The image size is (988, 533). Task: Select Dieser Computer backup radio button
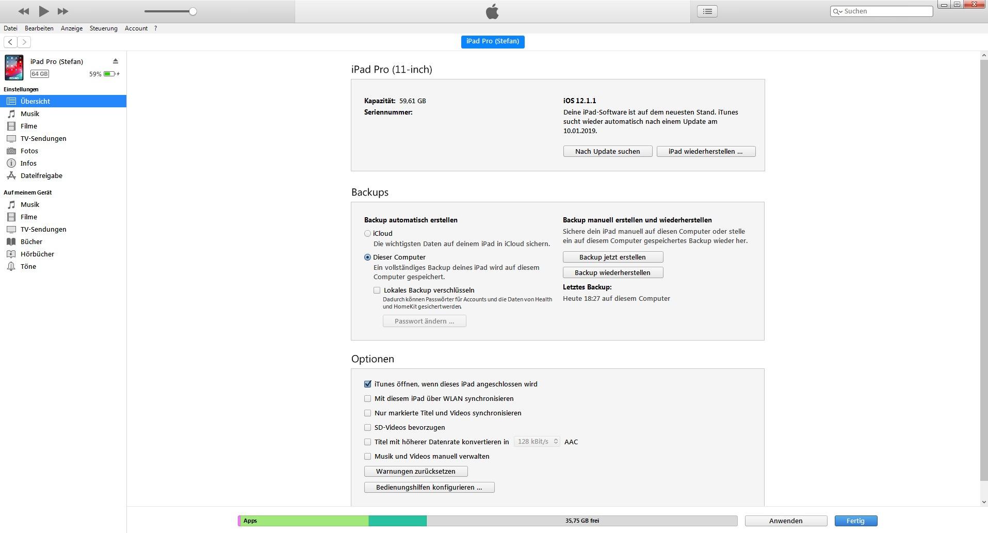pyautogui.click(x=367, y=257)
